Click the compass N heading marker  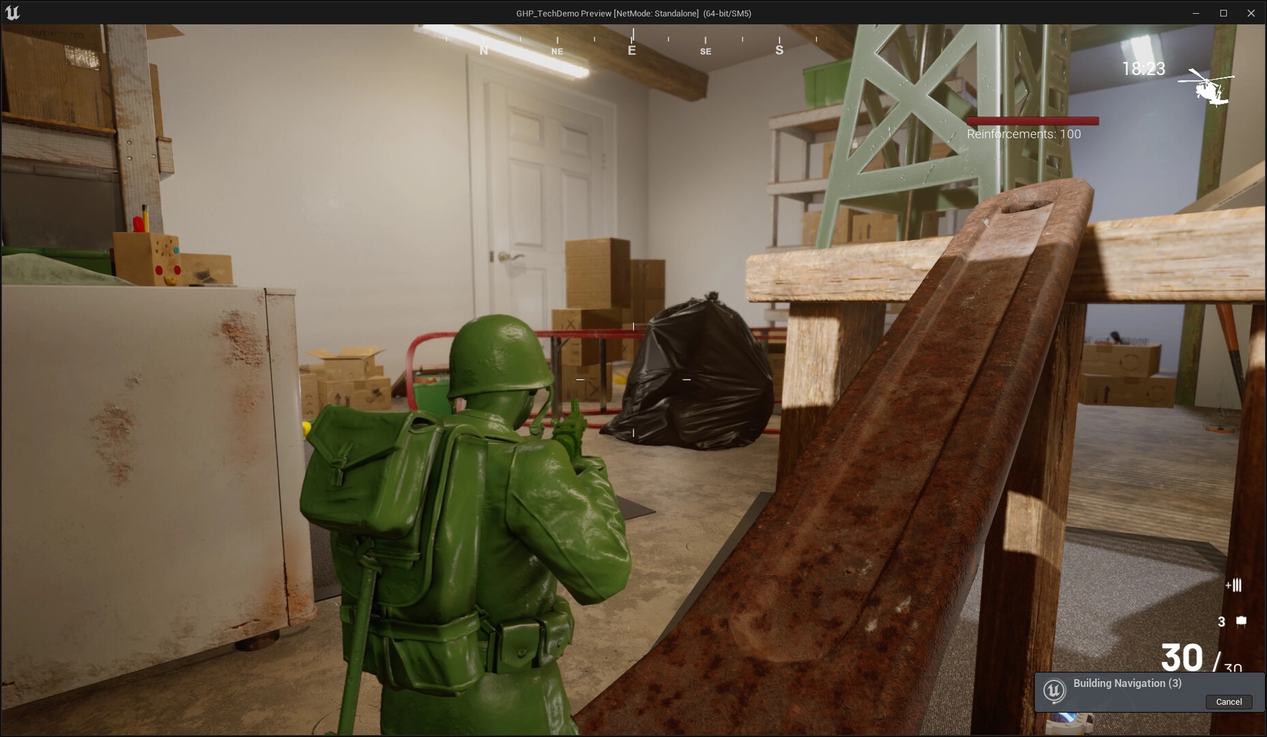click(484, 50)
